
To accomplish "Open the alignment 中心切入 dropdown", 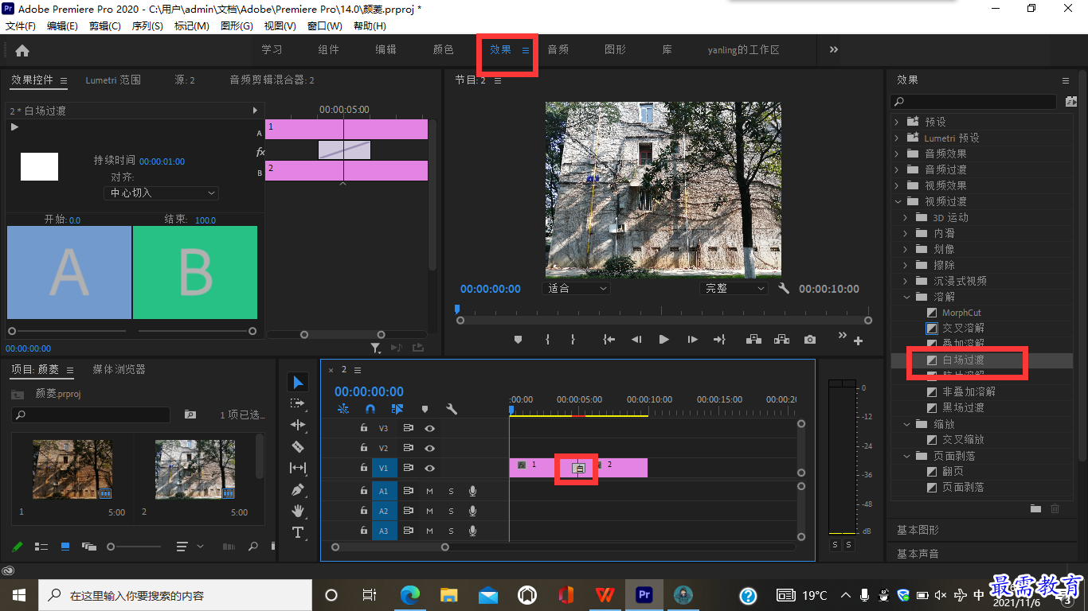I will coord(161,193).
